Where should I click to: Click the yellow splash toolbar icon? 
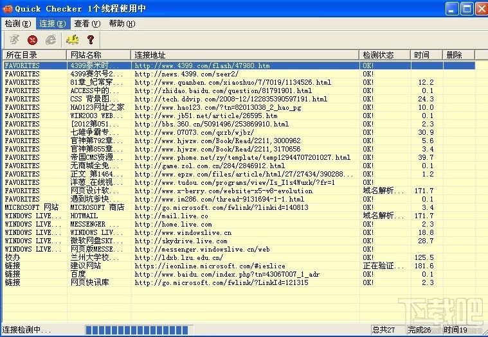pyautogui.click(x=72, y=40)
